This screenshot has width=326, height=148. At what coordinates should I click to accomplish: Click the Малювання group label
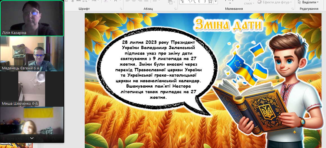234,9
